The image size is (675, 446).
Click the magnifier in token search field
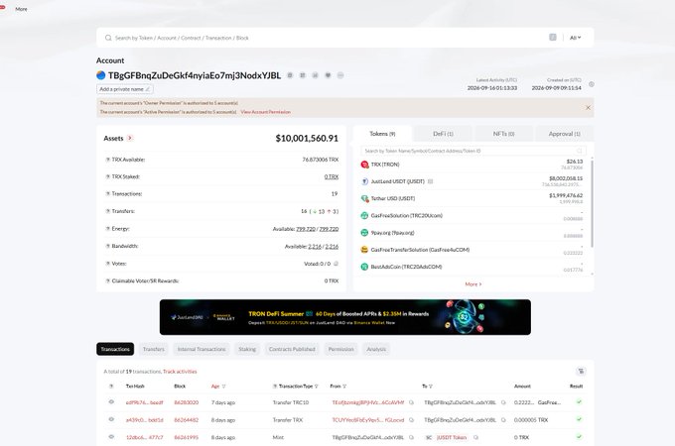point(580,151)
